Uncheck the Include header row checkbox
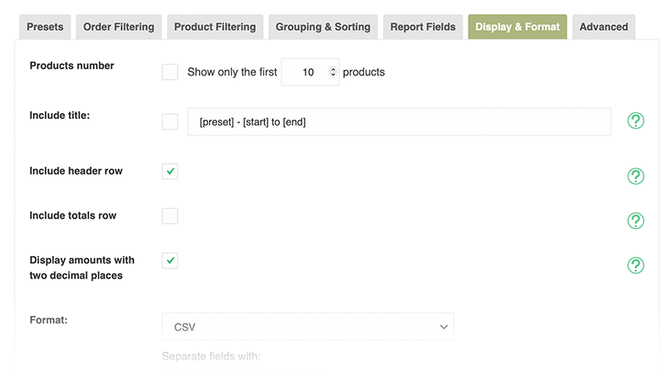This screenshot has height=374, width=672. (170, 171)
